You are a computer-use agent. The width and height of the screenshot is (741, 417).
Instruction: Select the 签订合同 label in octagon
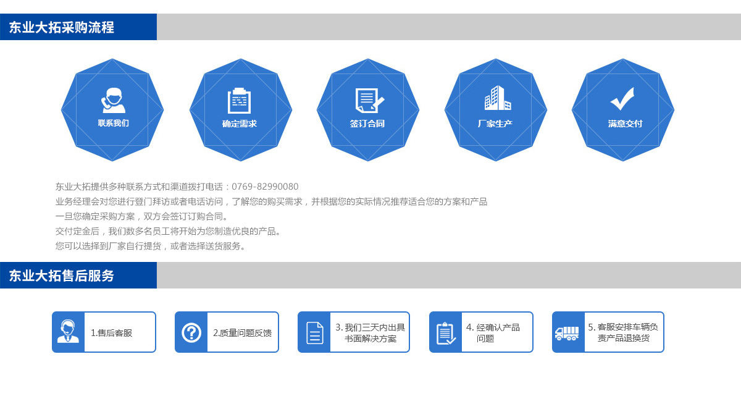pos(367,124)
